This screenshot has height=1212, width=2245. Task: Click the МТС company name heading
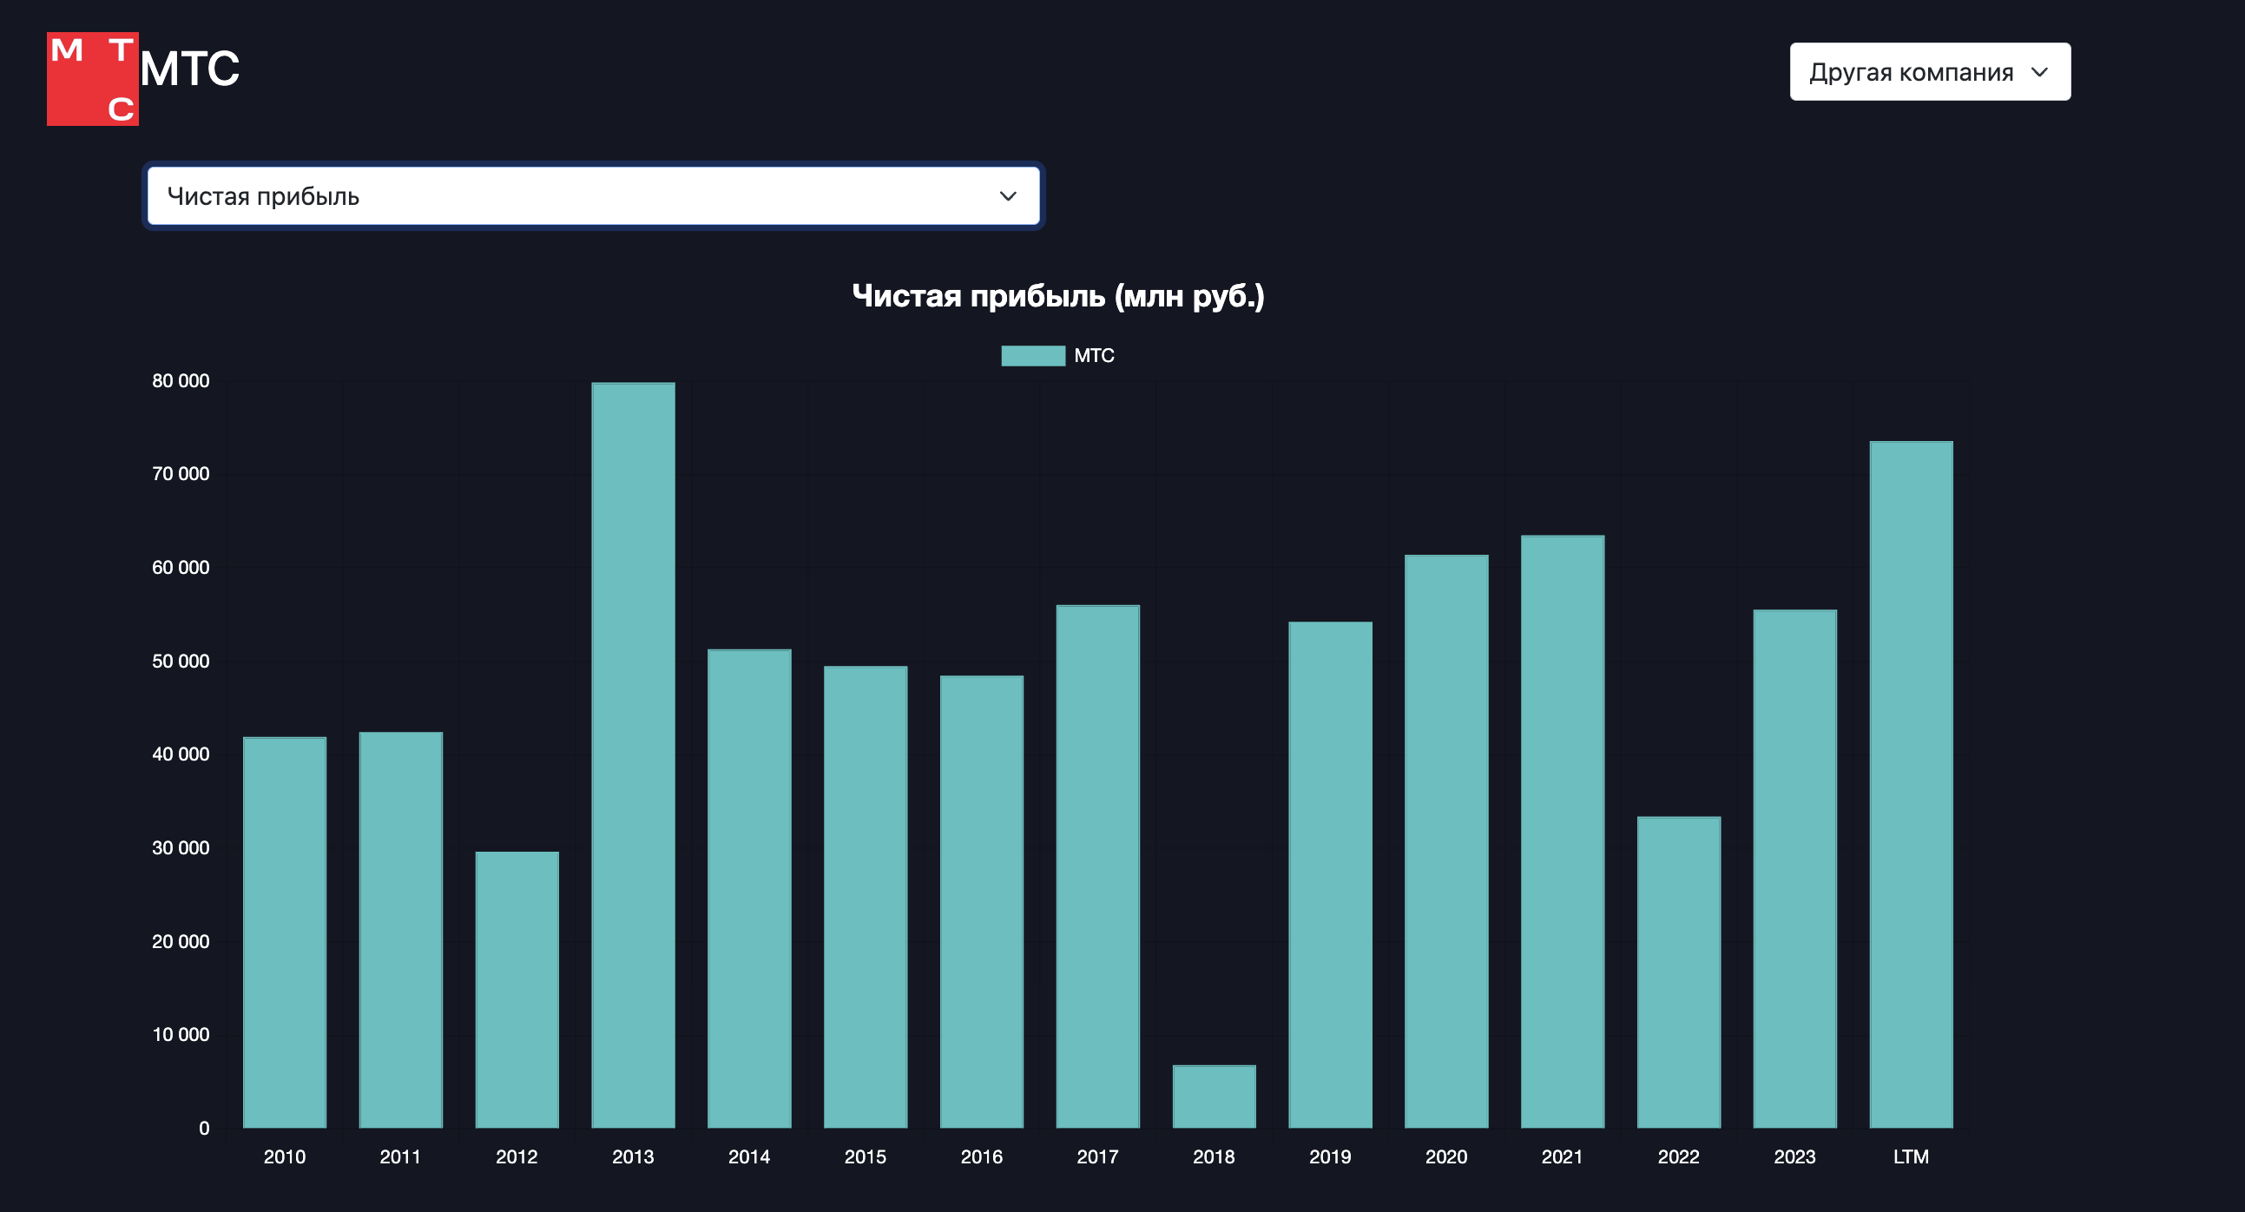189,68
